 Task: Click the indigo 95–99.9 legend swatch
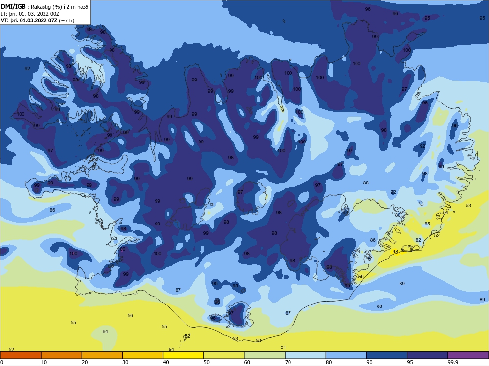pos(427,355)
